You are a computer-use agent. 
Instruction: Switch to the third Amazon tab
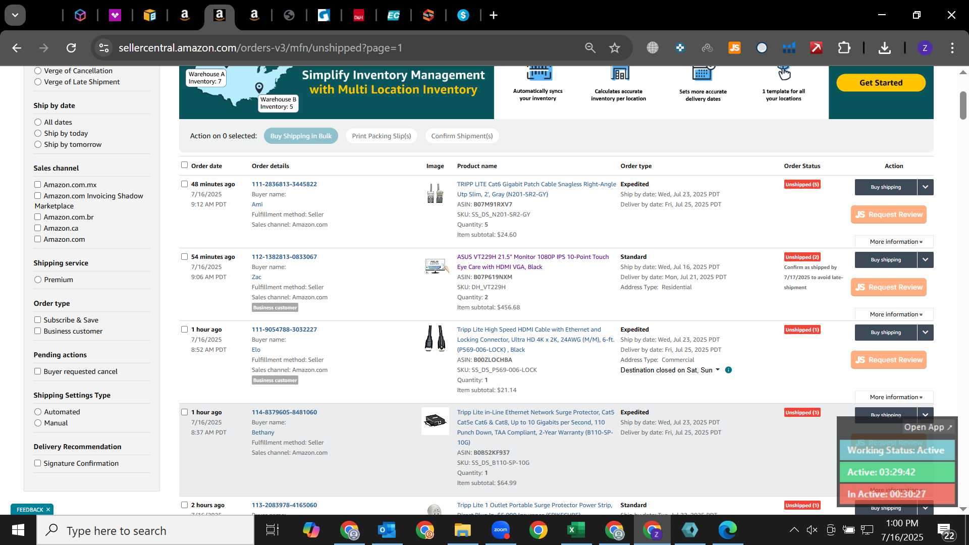(254, 15)
